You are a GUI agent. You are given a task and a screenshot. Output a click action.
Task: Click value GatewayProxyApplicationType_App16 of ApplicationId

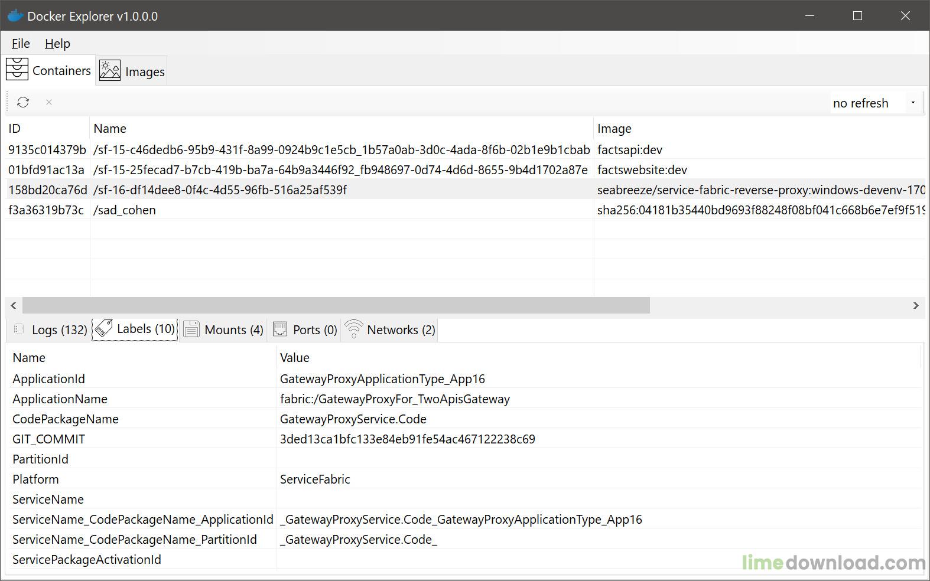tap(382, 378)
